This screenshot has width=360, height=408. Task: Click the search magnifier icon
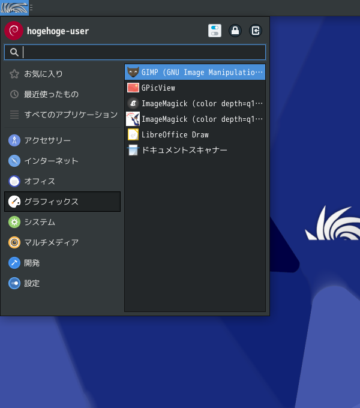14,52
